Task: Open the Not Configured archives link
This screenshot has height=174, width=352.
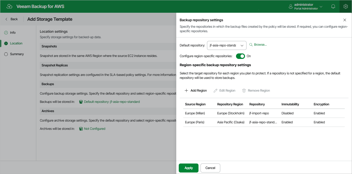Action: (x=94, y=129)
